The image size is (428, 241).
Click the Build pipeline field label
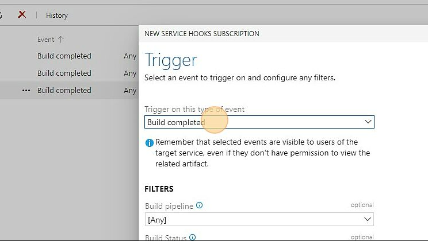[169, 205]
